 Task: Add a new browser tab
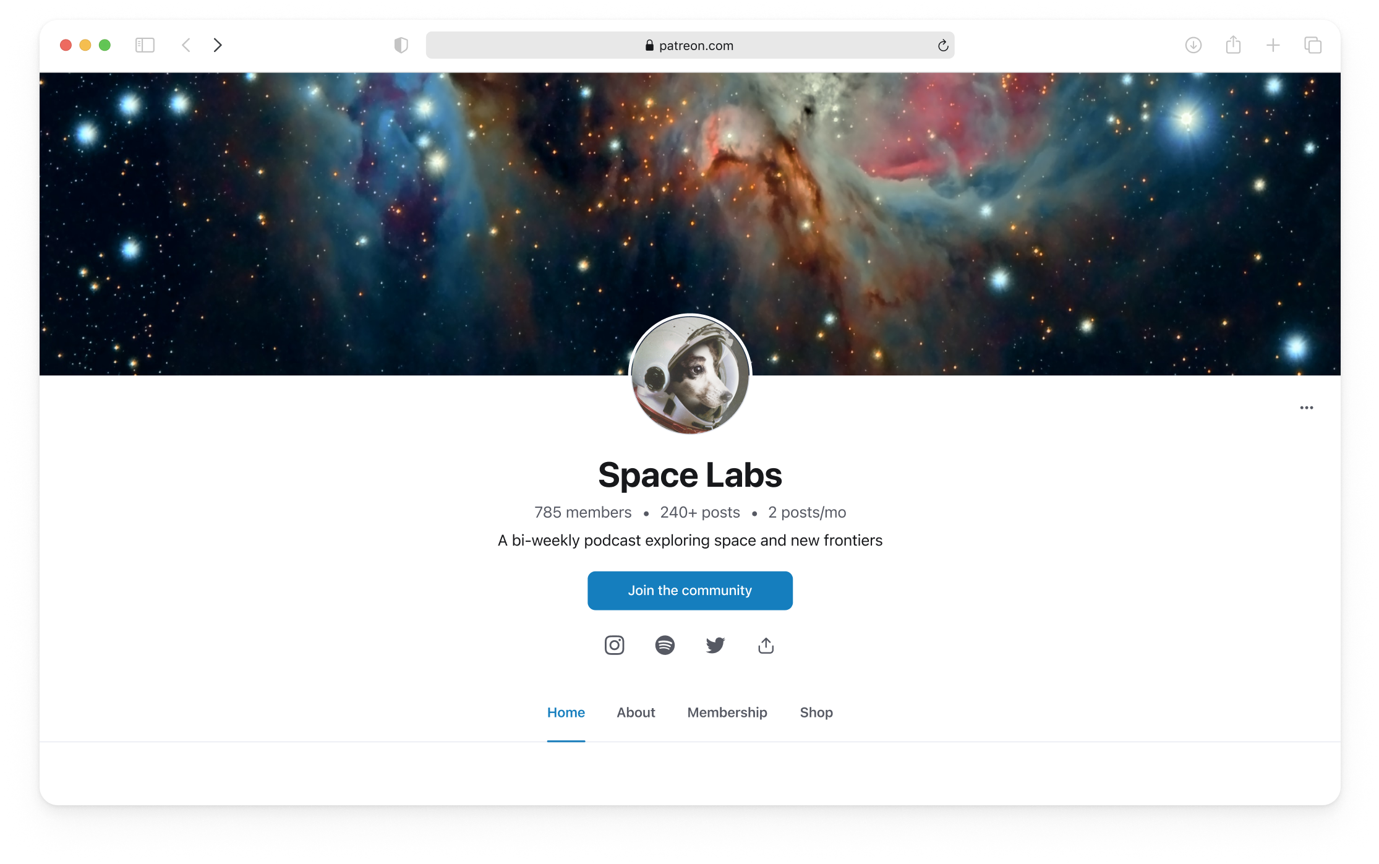(x=1273, y=45)
